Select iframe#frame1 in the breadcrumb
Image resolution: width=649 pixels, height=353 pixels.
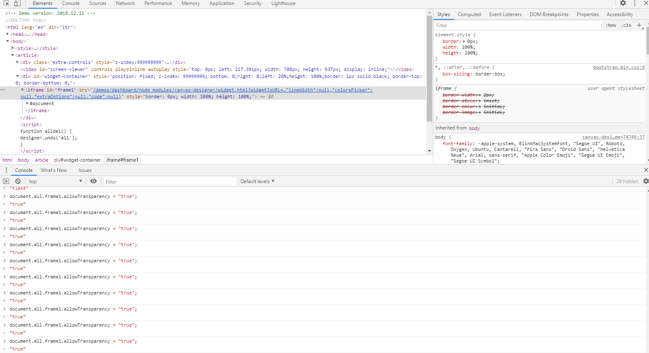point(122,160)
